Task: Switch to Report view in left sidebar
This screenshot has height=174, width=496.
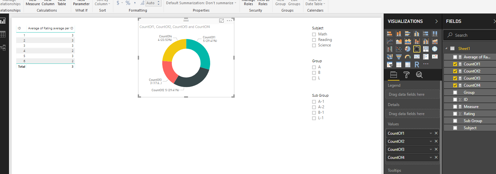Action: coord(3,21)
